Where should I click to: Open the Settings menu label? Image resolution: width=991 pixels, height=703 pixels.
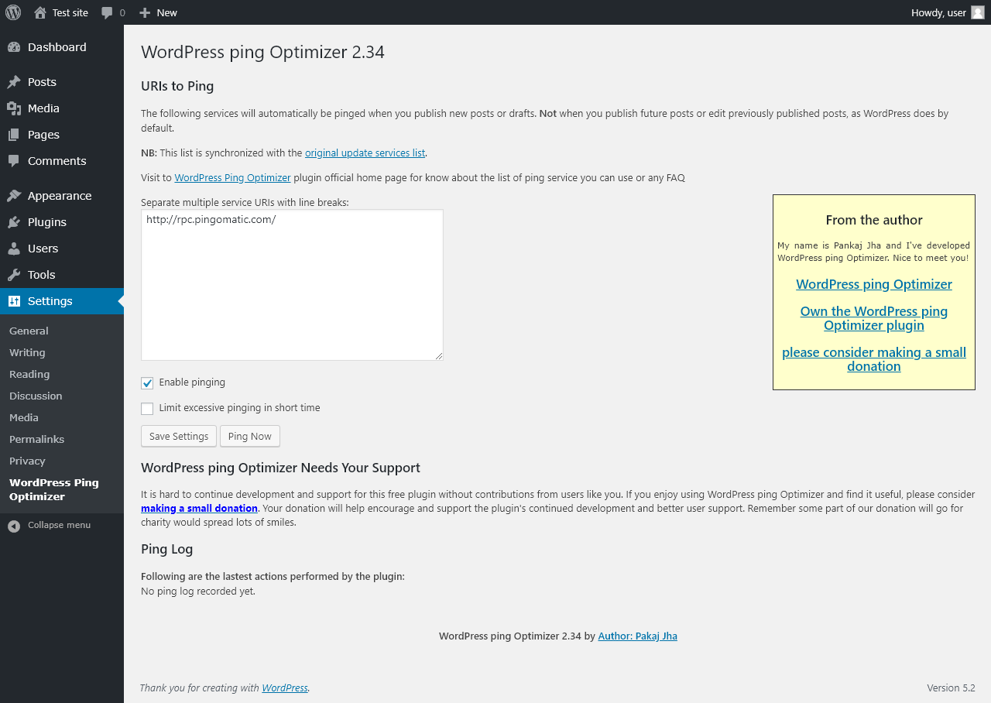tap(50, 301)
